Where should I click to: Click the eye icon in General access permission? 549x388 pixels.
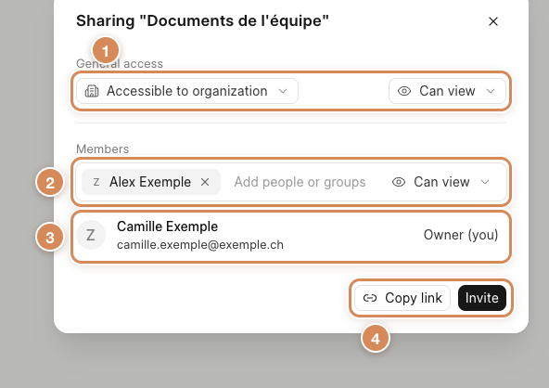(x=404, y=91)
